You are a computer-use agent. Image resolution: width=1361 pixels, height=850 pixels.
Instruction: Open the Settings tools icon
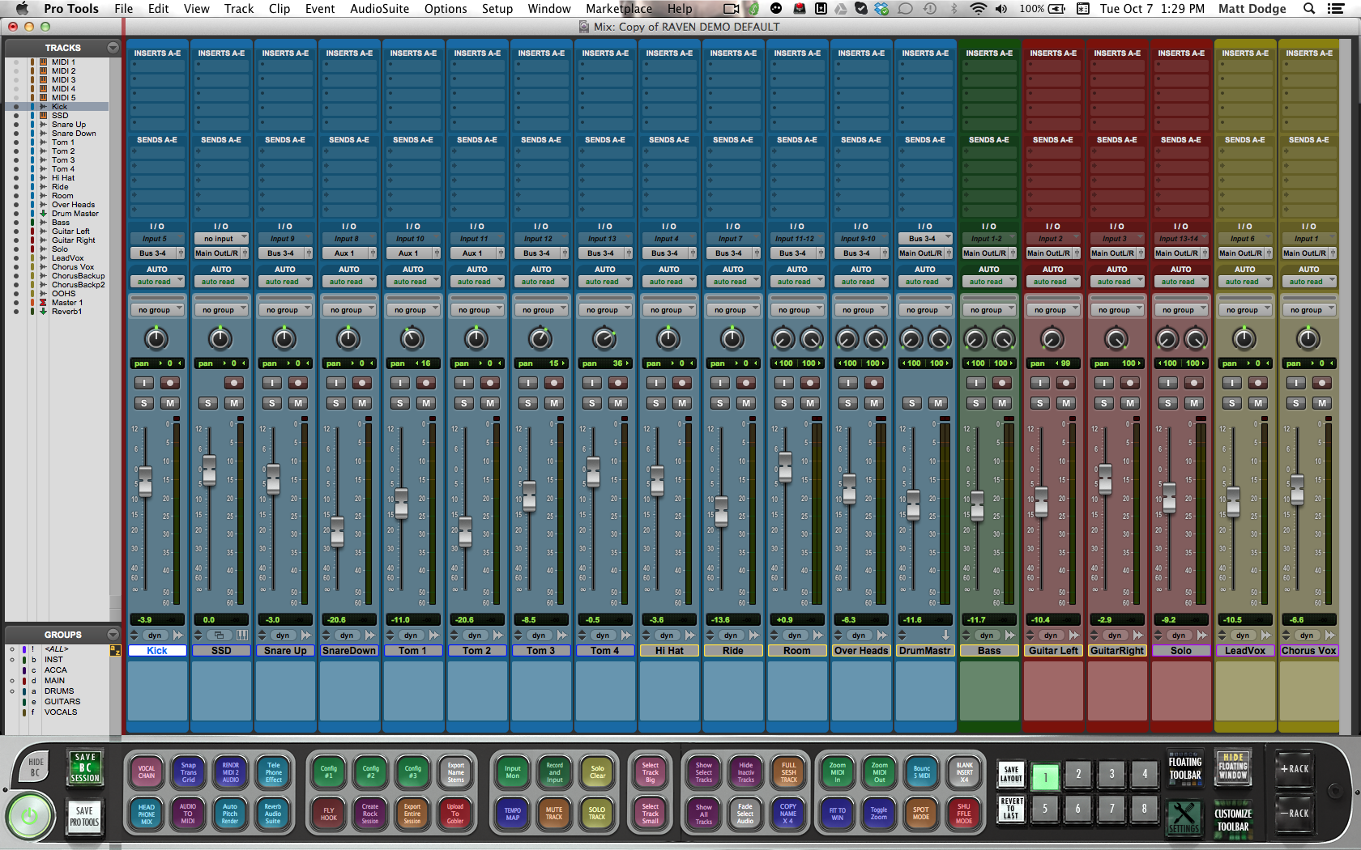(1184, 817)
